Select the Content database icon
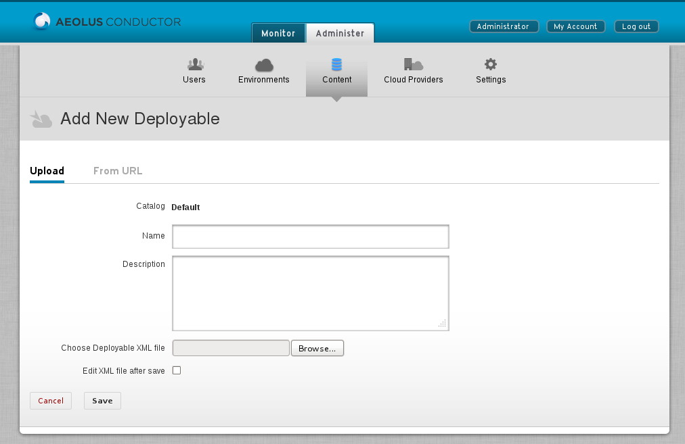 point(336,65)
